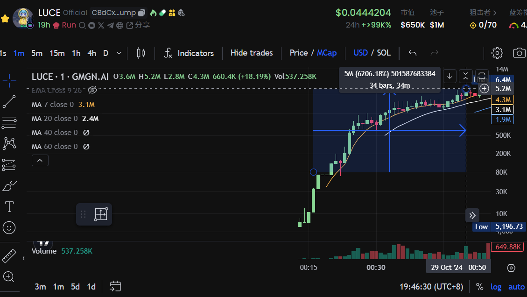
Task: Click the zoom in magnifier tool
Action: (x=9, y=276)
